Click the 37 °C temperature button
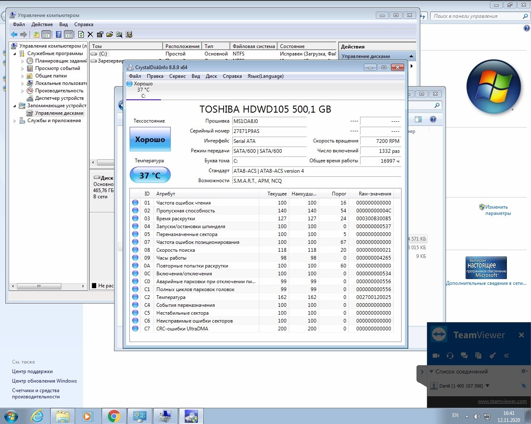This screenshot has width=531, height=424. (x=150, y=175)
